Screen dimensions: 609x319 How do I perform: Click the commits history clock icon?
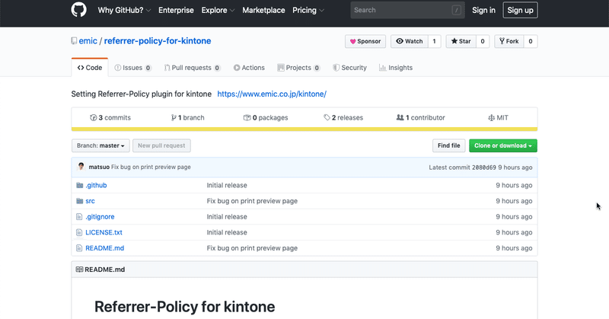pyautogui.click(x=93, y=117)
